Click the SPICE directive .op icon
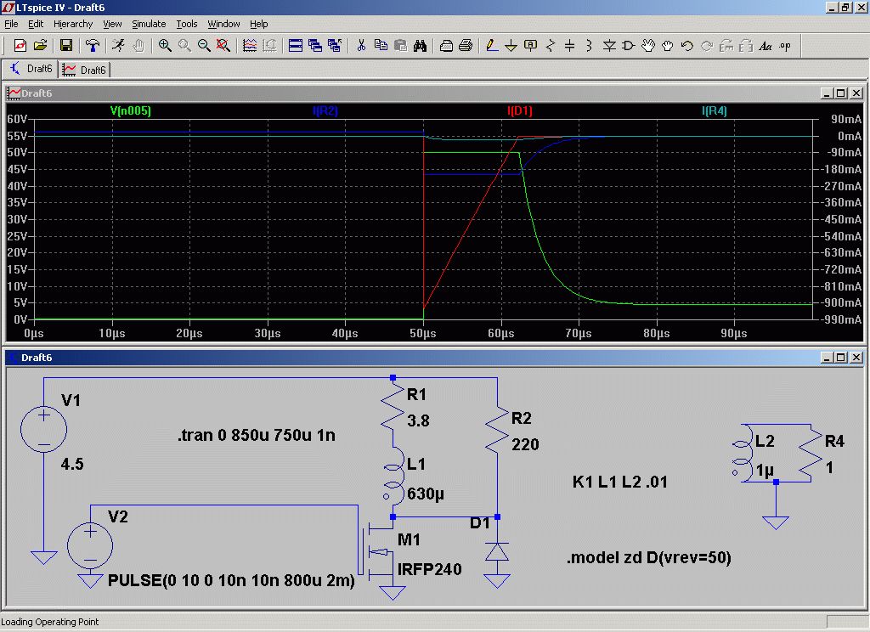The image size is (870, 632). pyautogui.click(x=784, y=46)
